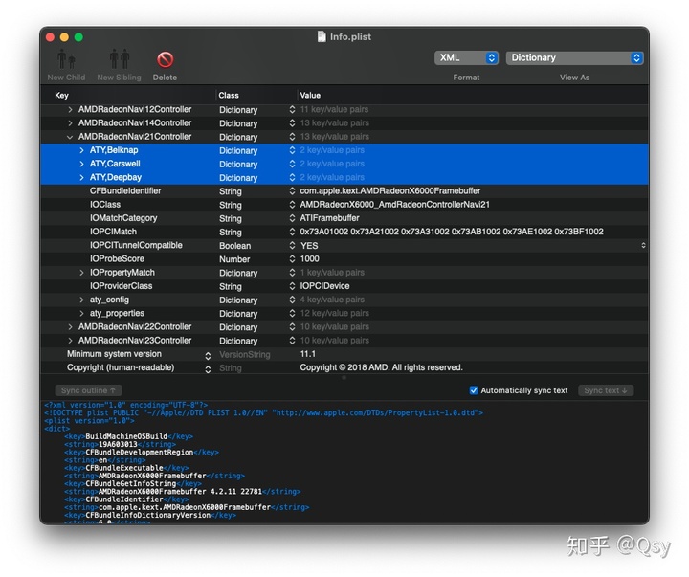The height and width of the screenshot is (577, 689).
Task: Click the ATIFramebuffer value
Action: 329,218
